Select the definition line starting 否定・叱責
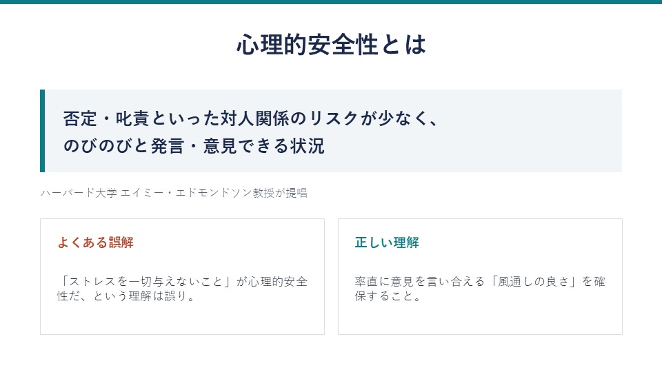 [x=251, y=118]
